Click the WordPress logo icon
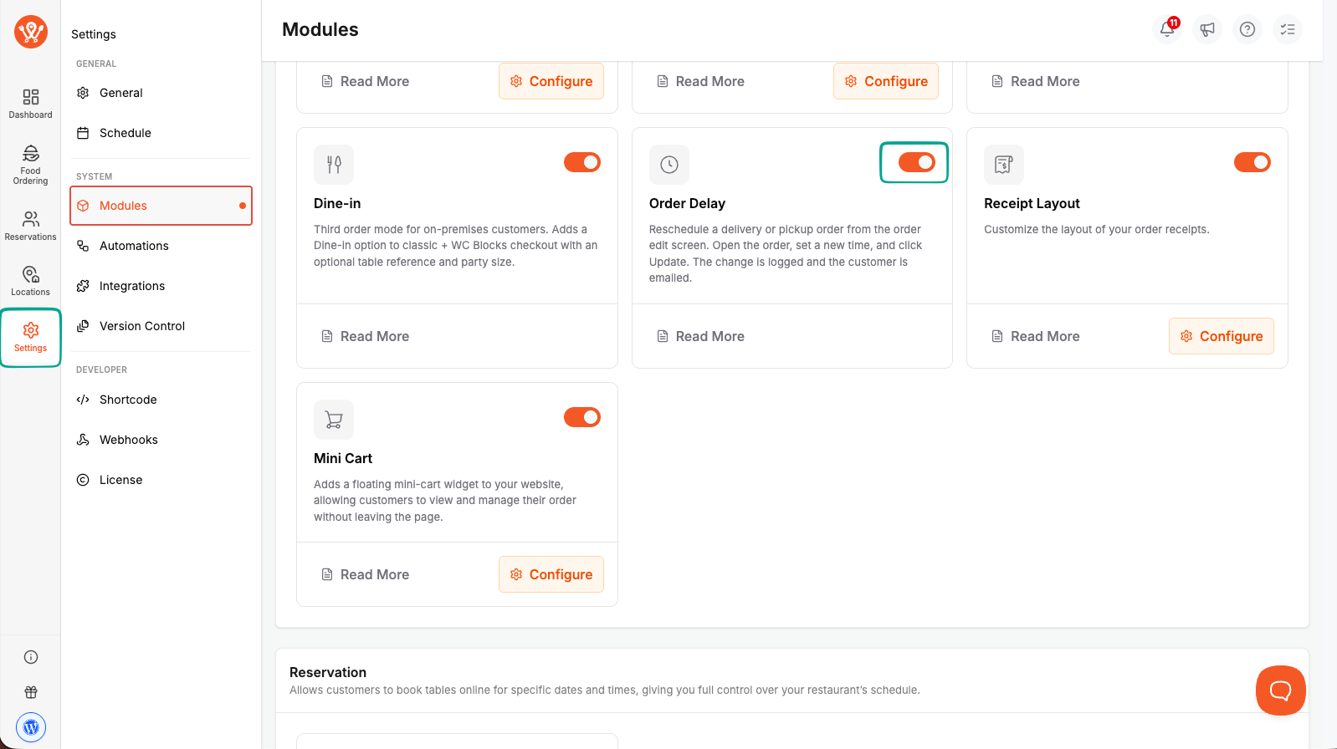This screenshot has height=749, width=1337. [x=31, y=727]
